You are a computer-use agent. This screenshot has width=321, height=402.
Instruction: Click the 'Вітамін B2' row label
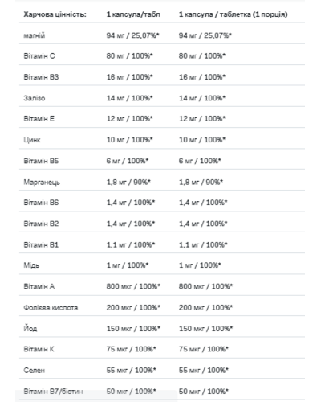click(41, 224)
